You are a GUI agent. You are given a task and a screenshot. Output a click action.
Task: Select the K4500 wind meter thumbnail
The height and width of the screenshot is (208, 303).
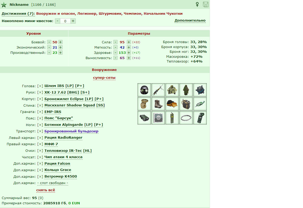click(200, 118)
